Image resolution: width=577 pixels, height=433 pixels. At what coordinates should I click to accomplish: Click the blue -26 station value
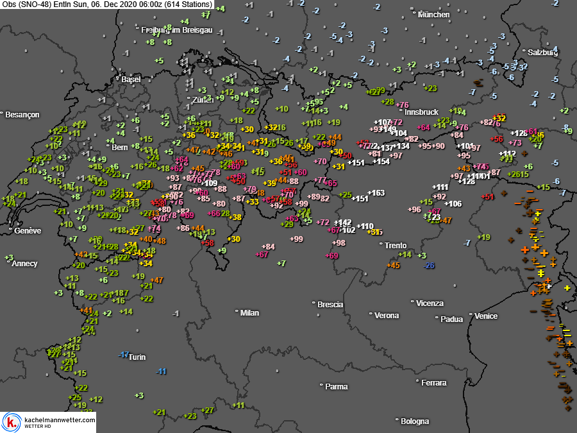pos(429,266)
